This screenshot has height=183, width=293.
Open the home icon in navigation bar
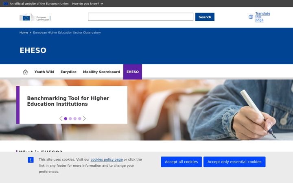click(25, 72)
